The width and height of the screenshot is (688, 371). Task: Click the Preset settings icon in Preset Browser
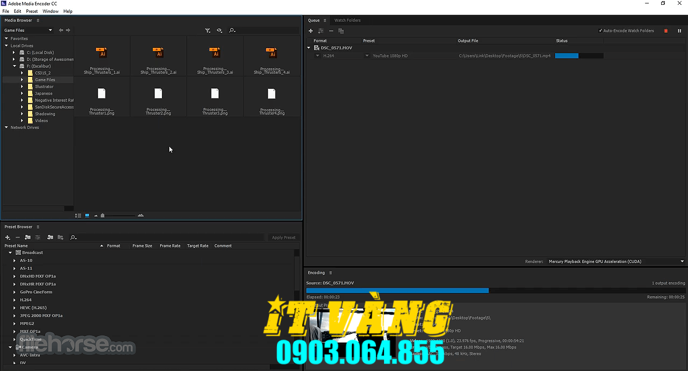(38, 237)
